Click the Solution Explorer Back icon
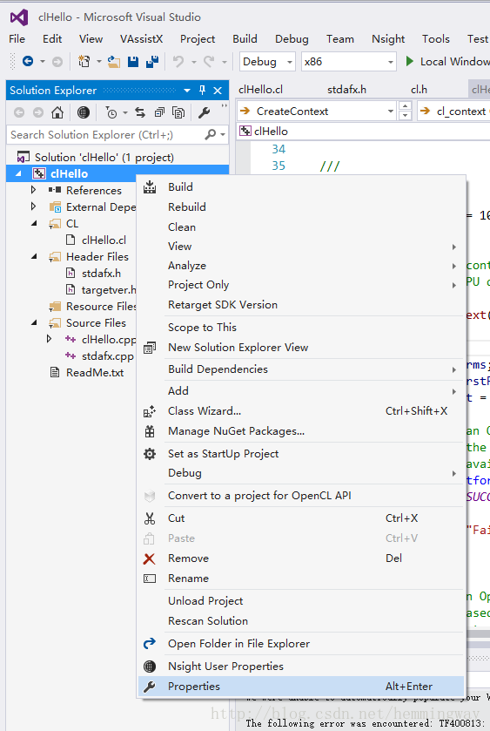Viewport: 490px width, 731px height. tap(19, 112)
